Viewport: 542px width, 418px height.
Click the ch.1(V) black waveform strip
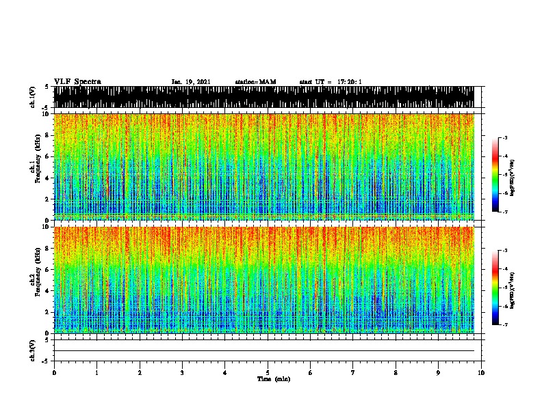click(264, 97)
